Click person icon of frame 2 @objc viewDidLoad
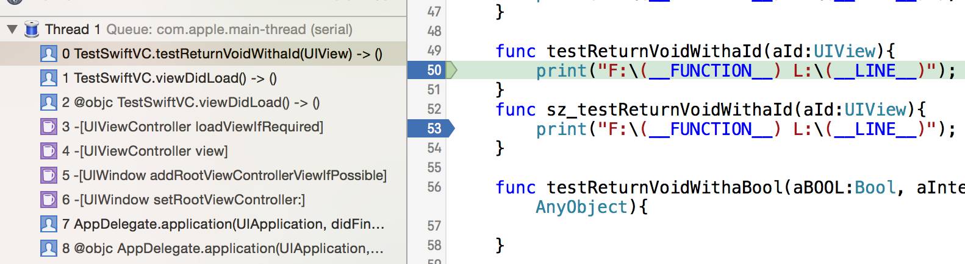Screen dimensions: 965x264 (x=48, y=102)
